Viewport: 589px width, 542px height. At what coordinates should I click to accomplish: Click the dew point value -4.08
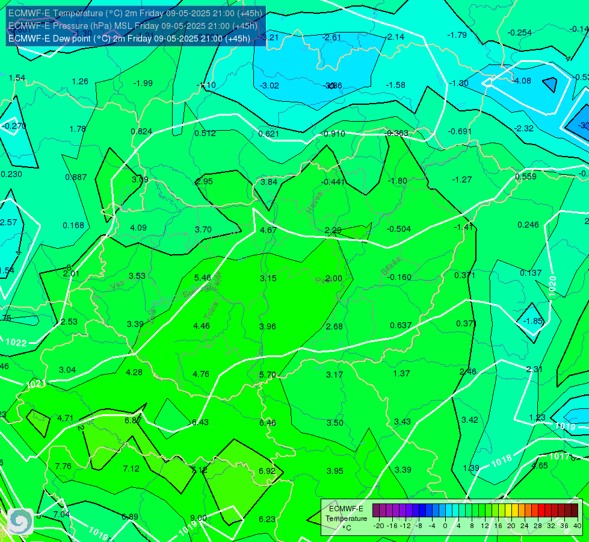(522, 81)
